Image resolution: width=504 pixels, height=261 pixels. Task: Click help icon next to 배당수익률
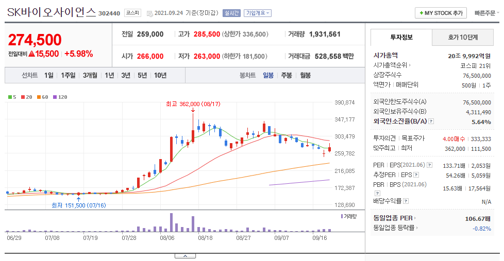point(406,201)
